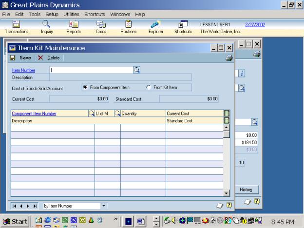This screenshot has width=304, height=228.
Task: Click the Delete button label
Action: coord(53,58)
